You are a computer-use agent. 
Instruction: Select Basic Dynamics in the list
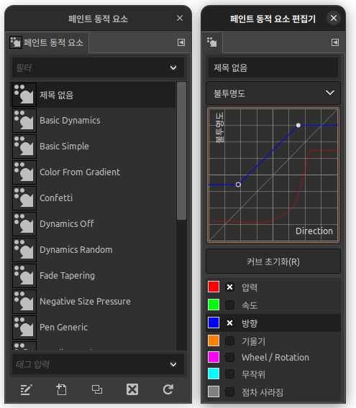click(x=93, y=121)
